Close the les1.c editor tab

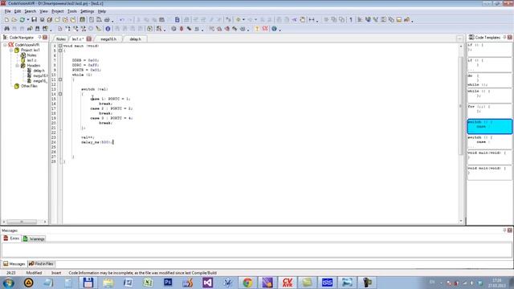(89, 39)
